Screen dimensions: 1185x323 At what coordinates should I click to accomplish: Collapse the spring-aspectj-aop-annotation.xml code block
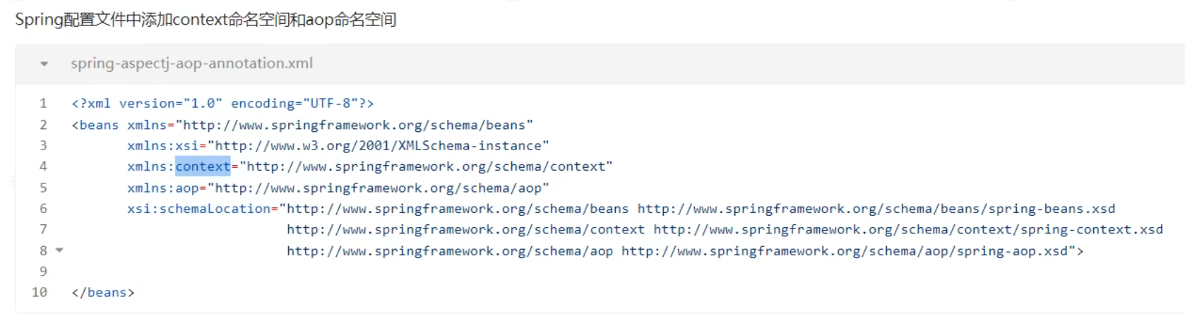click(x=44, y=64)
